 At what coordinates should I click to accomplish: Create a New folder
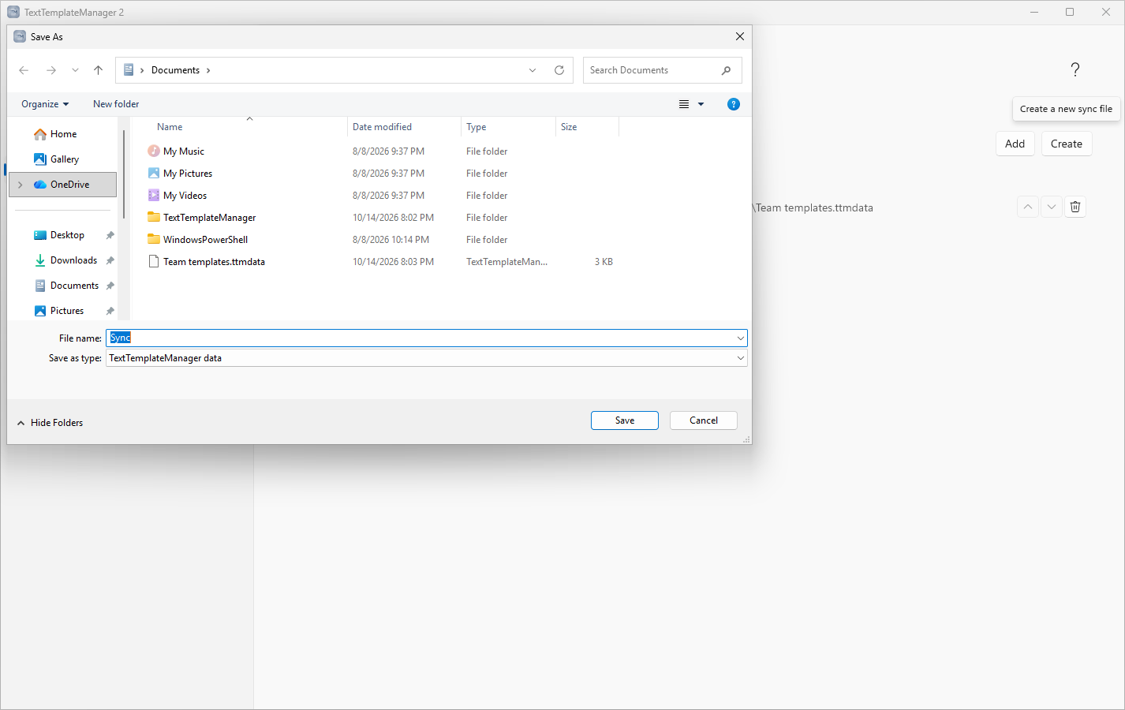coord(116,104)
